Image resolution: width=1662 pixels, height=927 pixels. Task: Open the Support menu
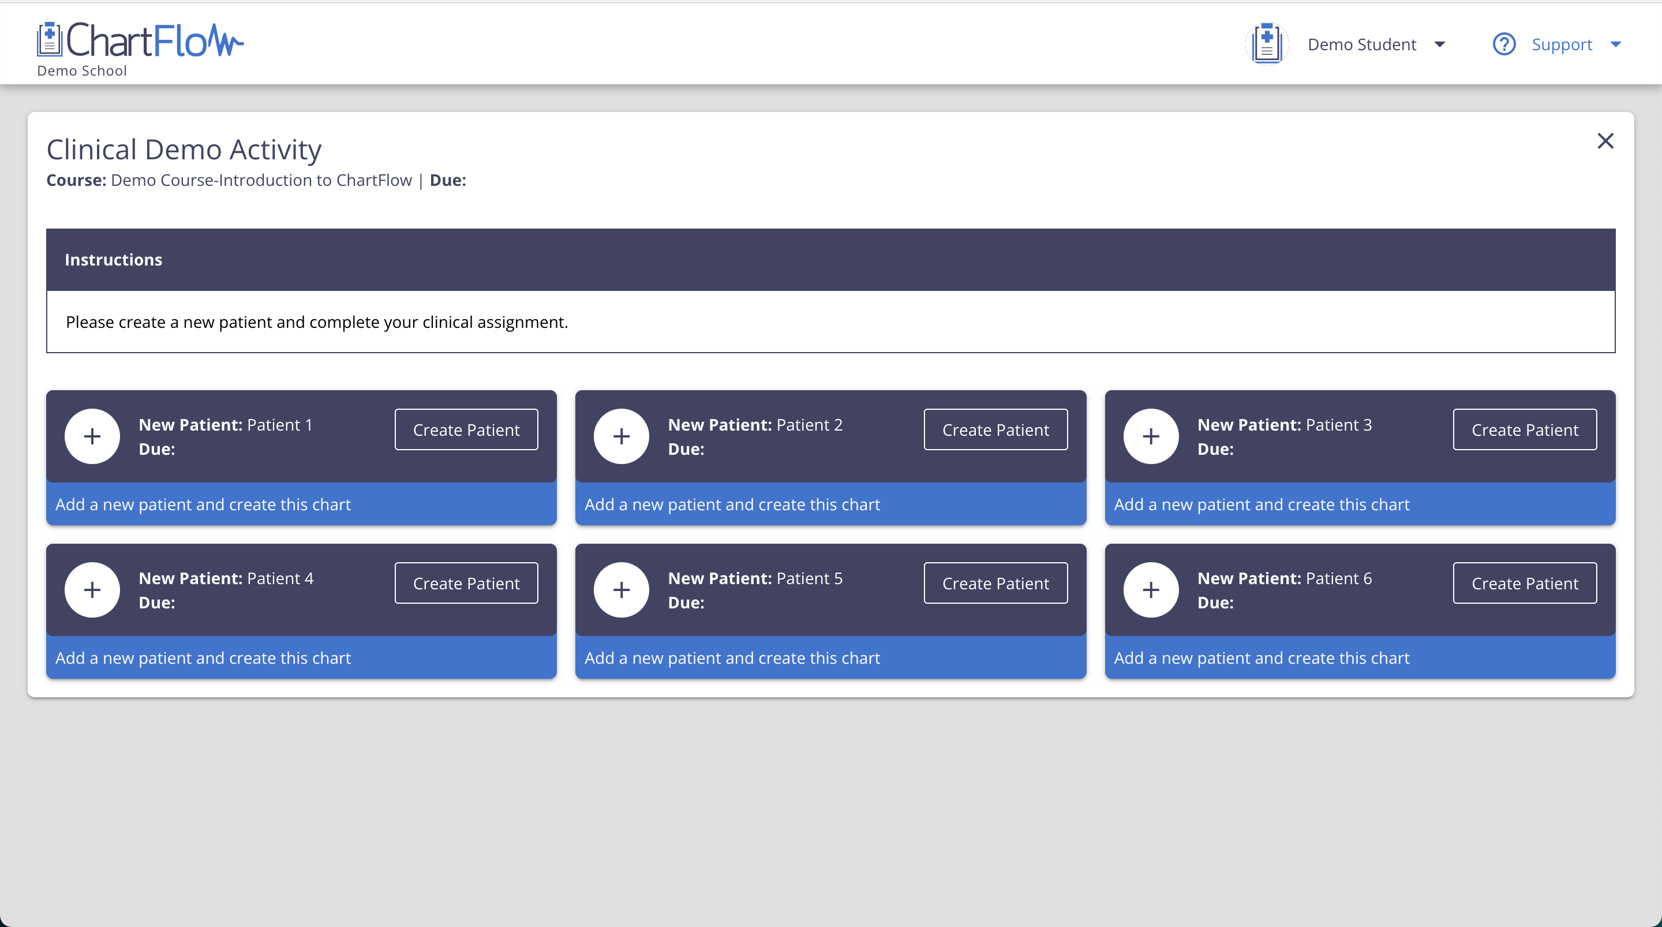(x=1562, y=44)
